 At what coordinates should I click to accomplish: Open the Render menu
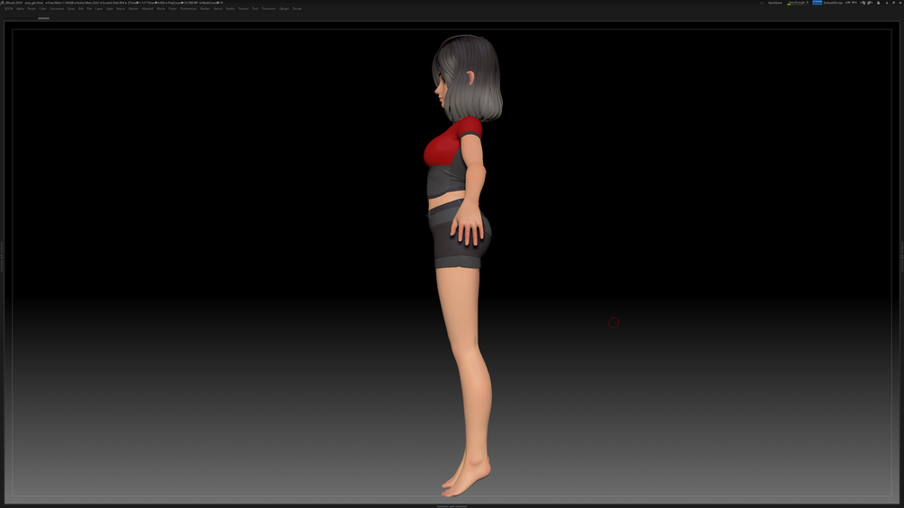[x=205, y=9]
